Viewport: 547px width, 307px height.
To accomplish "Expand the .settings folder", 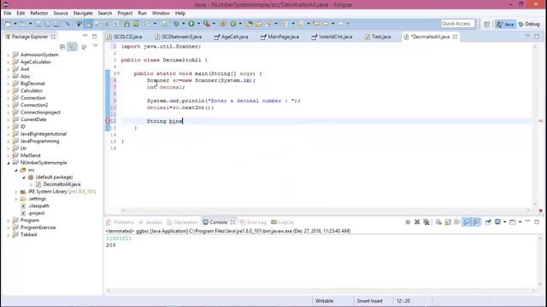I will pos(16,199).
